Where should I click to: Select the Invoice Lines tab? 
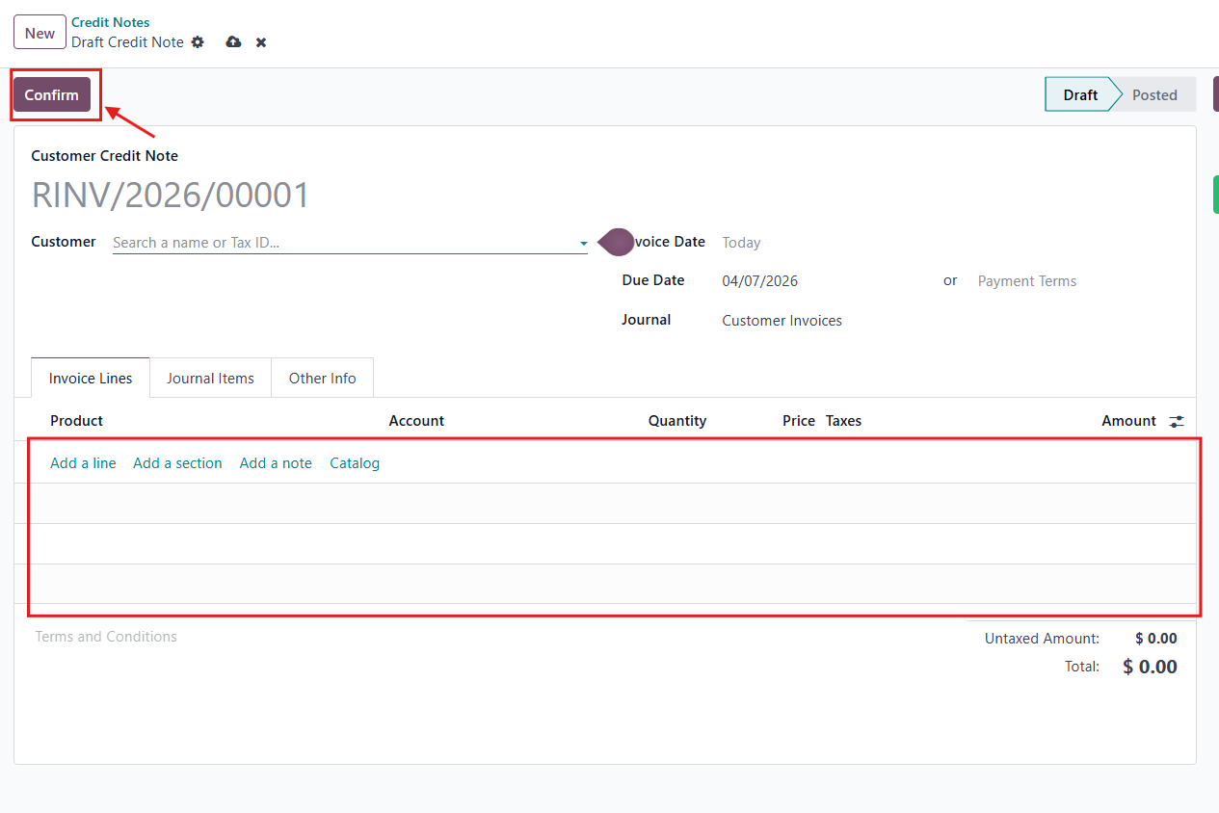91,379
